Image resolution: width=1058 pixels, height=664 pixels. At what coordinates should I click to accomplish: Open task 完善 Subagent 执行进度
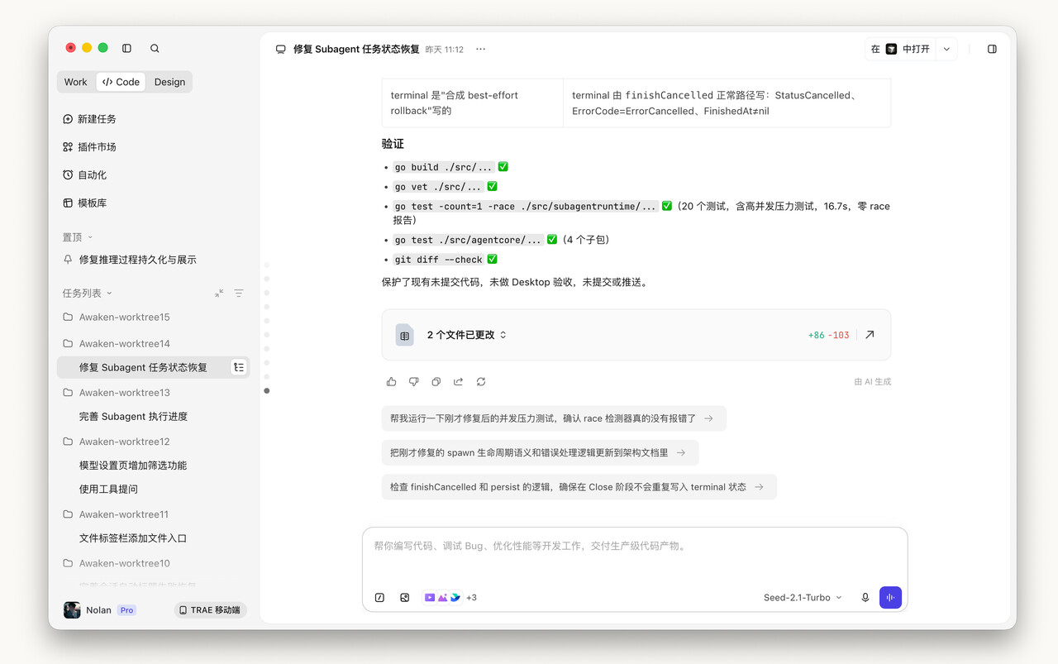(133, 417)
